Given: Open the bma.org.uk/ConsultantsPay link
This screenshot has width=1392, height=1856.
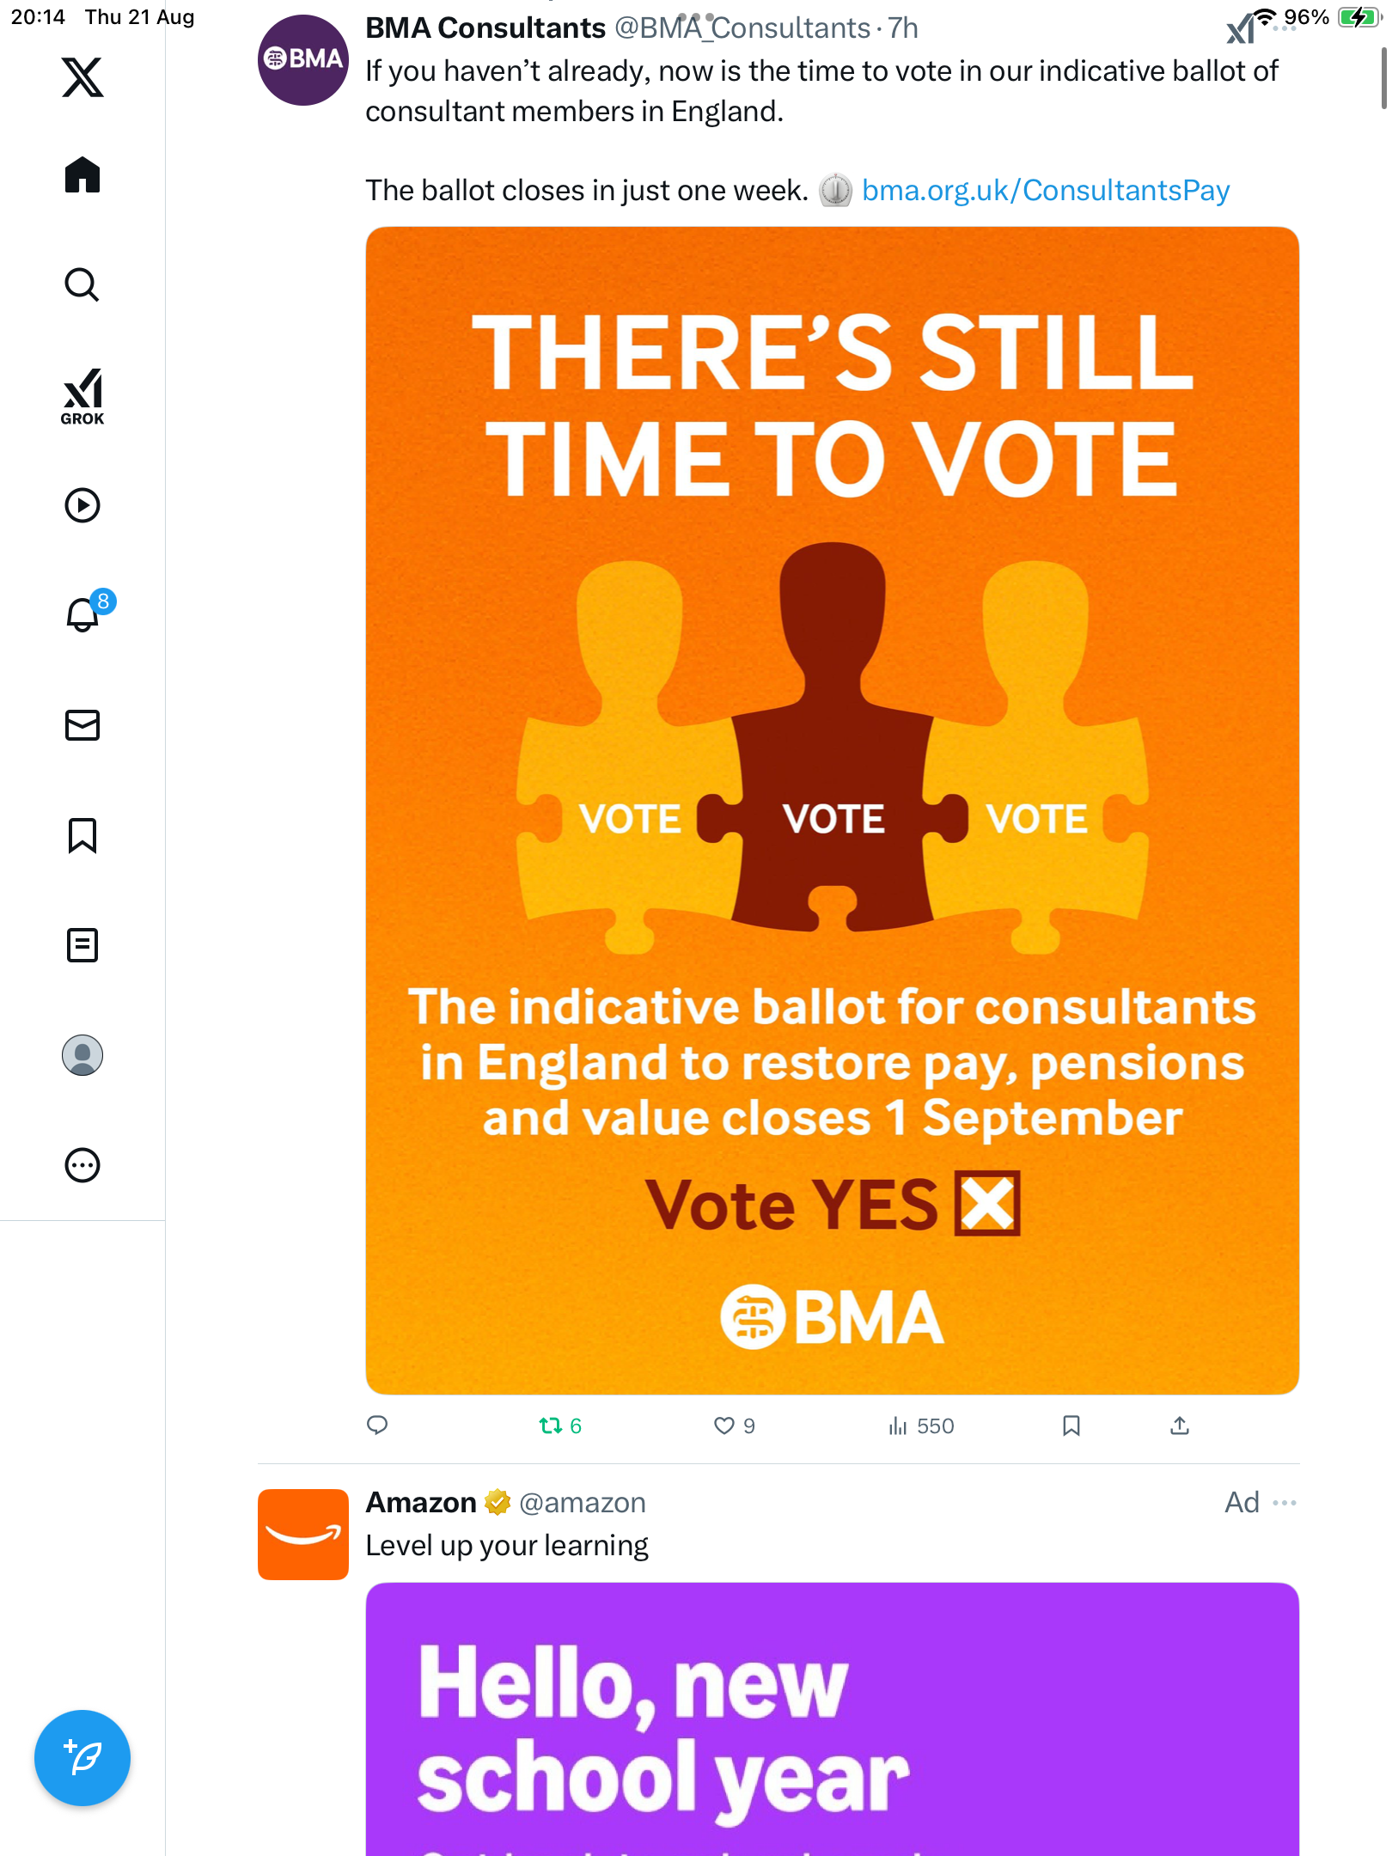Looking at the screenshot, I should point(1045,191).
